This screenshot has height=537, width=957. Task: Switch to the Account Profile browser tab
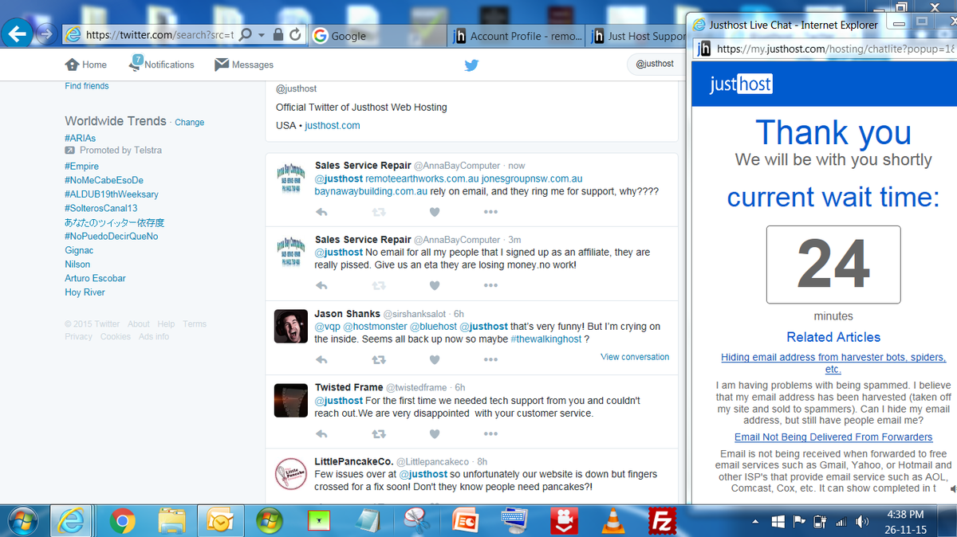click(x=516, y=35)
